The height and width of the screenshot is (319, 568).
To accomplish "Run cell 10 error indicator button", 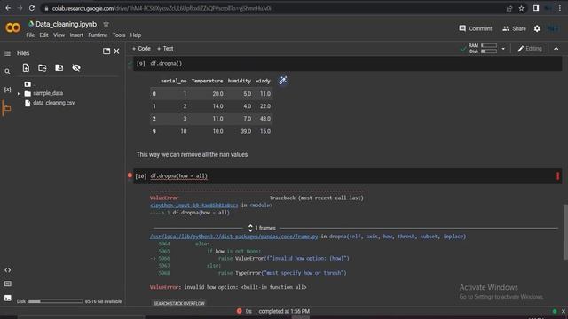I will [x=130, y=175].
